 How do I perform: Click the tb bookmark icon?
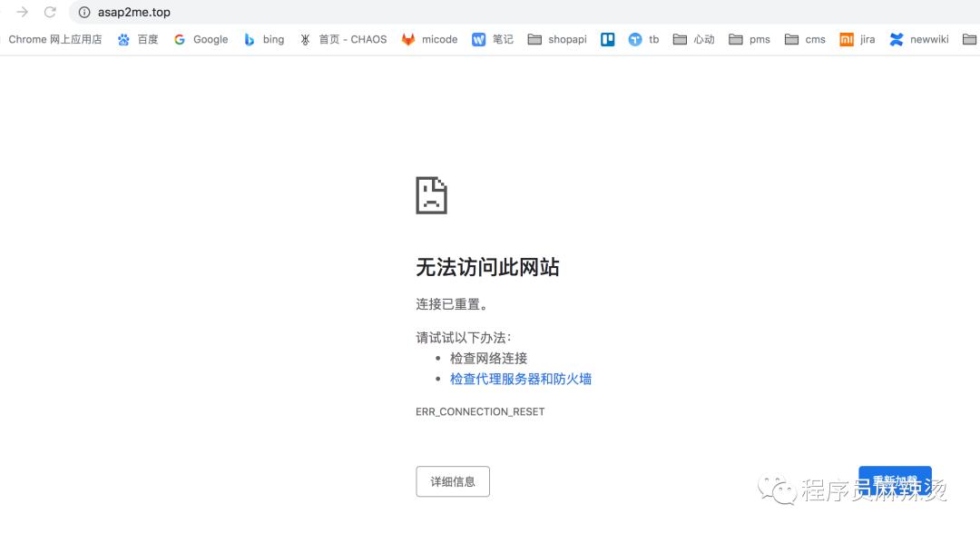[634, 39]
